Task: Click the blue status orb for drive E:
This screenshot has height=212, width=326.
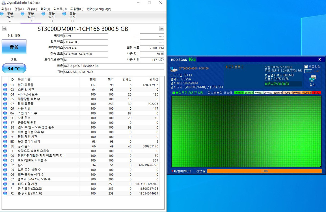Action: click(x=64, y=14)
